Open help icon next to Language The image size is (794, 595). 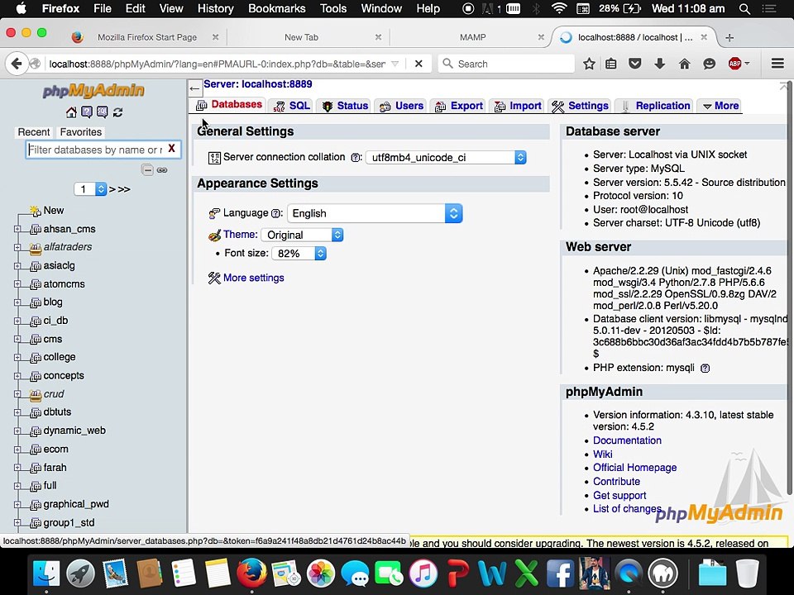[275, 213]
